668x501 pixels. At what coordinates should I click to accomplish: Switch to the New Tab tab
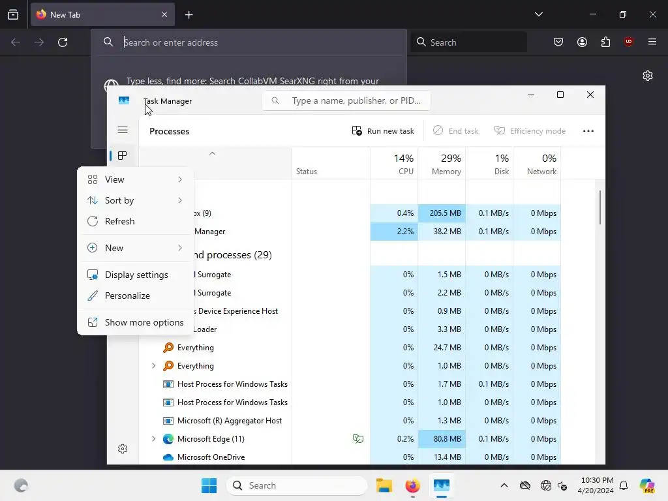102,14
